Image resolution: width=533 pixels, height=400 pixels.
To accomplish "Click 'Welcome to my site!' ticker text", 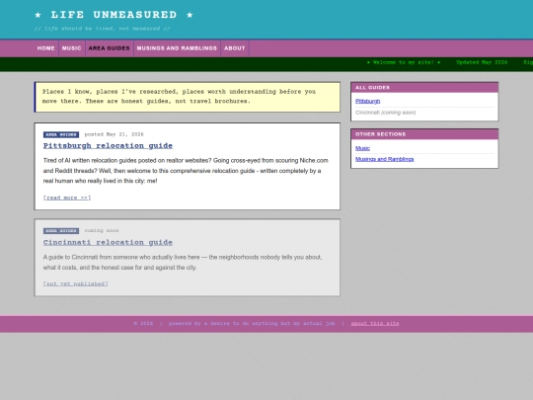I will tap(404, 62).
